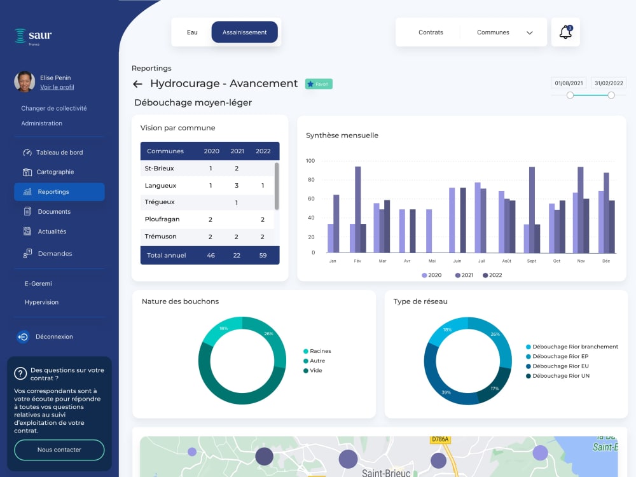The width and height of the screenshot is (636, 477).
Task: Click the 31/02/2022 end date field
Action: tap(609, 83)
